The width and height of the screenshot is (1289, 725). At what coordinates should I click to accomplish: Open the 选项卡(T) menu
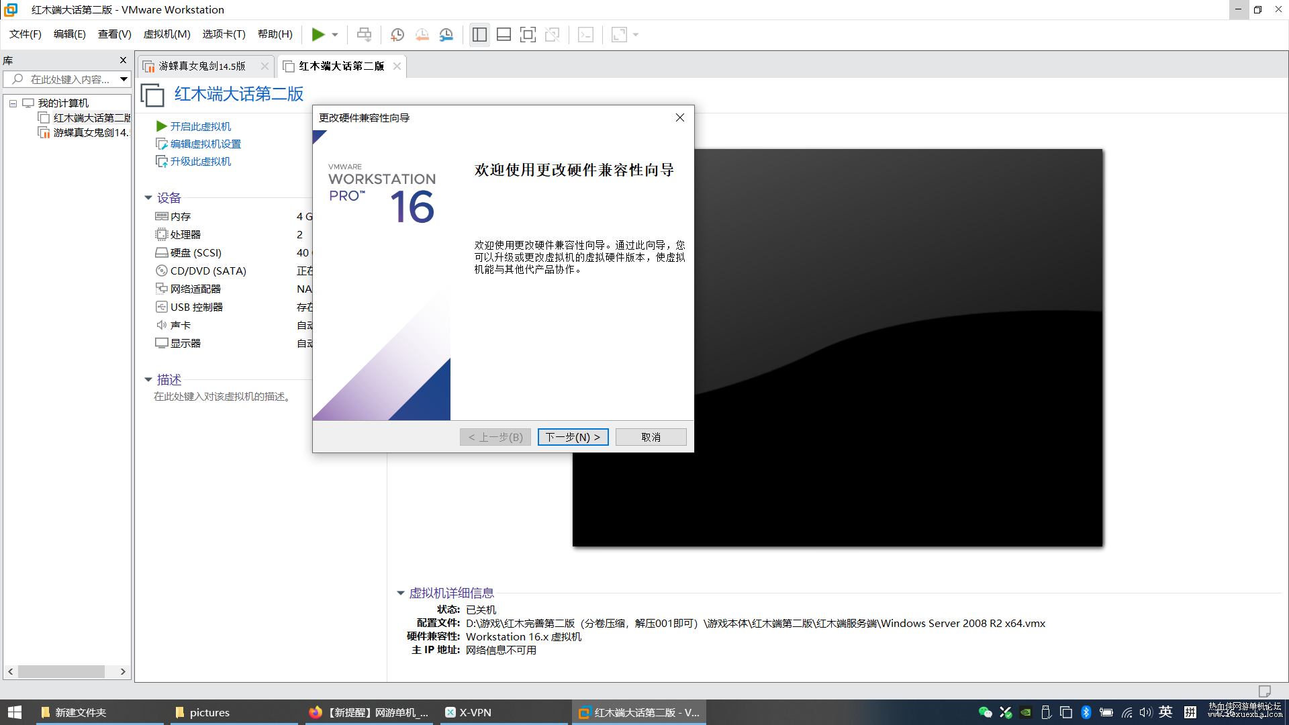[224, 34]
